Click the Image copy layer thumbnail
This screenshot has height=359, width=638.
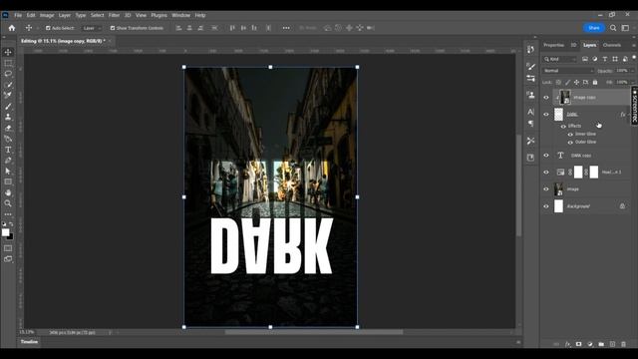(x=565, y=98)
